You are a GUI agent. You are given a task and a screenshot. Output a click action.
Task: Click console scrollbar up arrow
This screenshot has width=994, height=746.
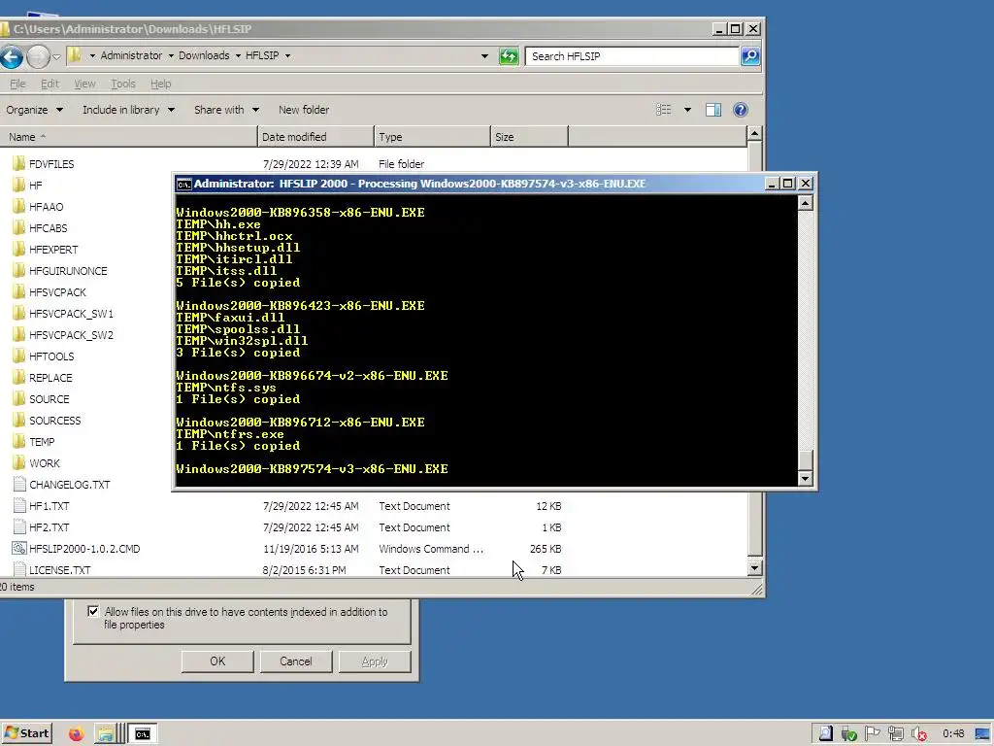805,203
